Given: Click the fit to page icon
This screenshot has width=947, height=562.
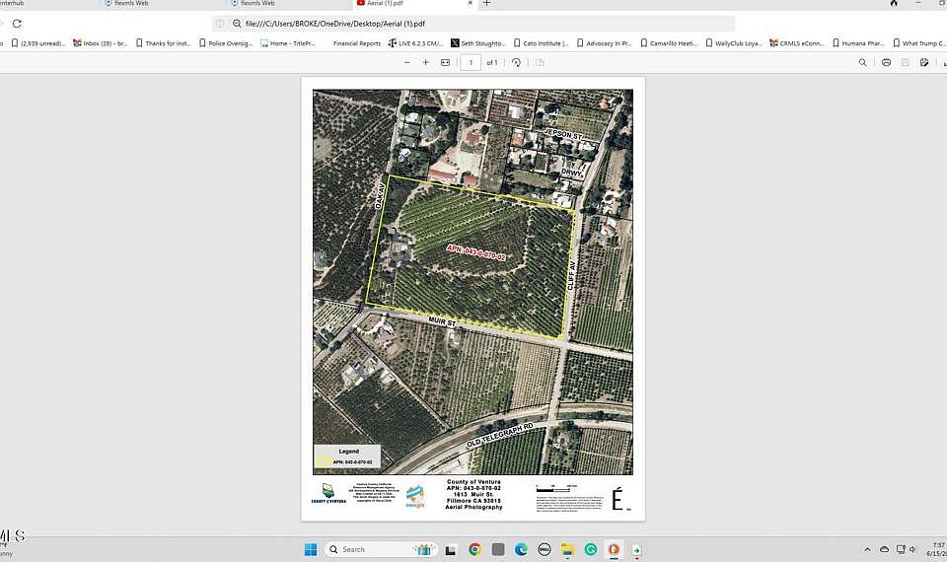Looking at the screenshot, I should click(x=445, y=62).
